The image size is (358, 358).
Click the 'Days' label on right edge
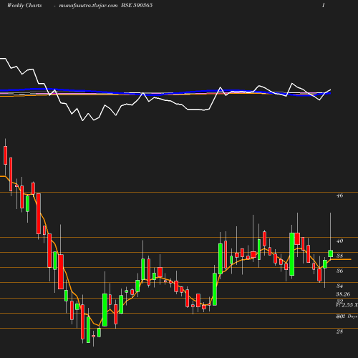[x=352, y=316]
